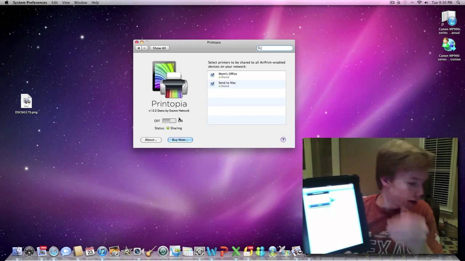Open Time Machine in the dock
The image size is (465, 261).
pos(163,251)
